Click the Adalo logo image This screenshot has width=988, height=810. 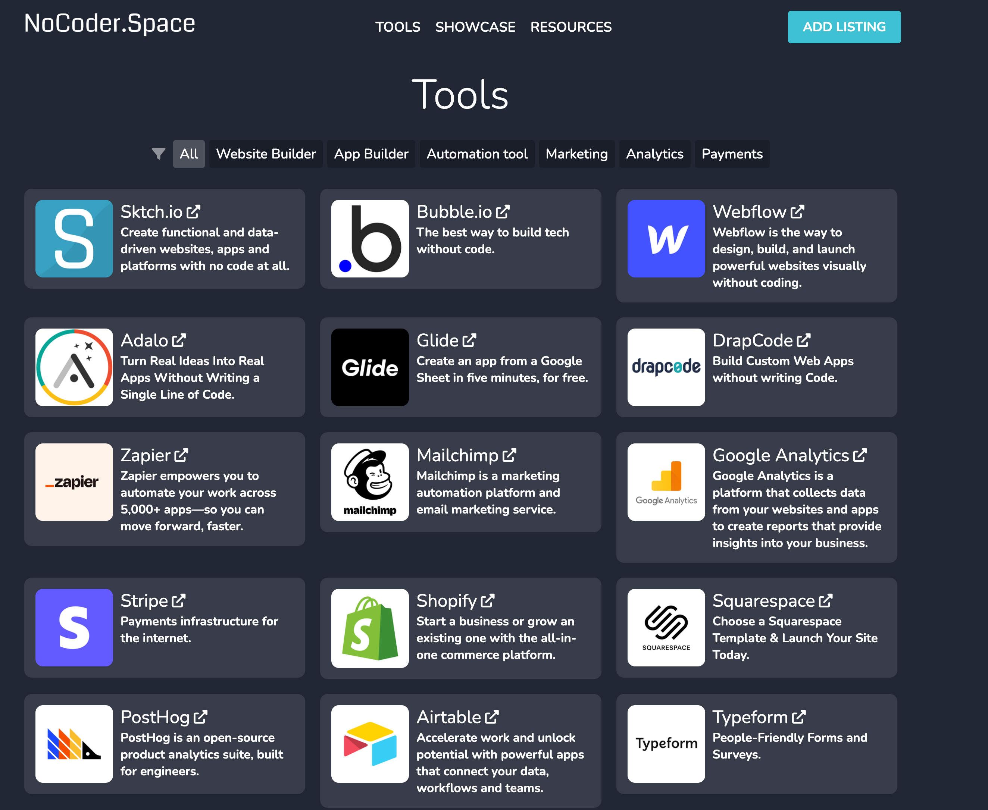pos(74,367)
